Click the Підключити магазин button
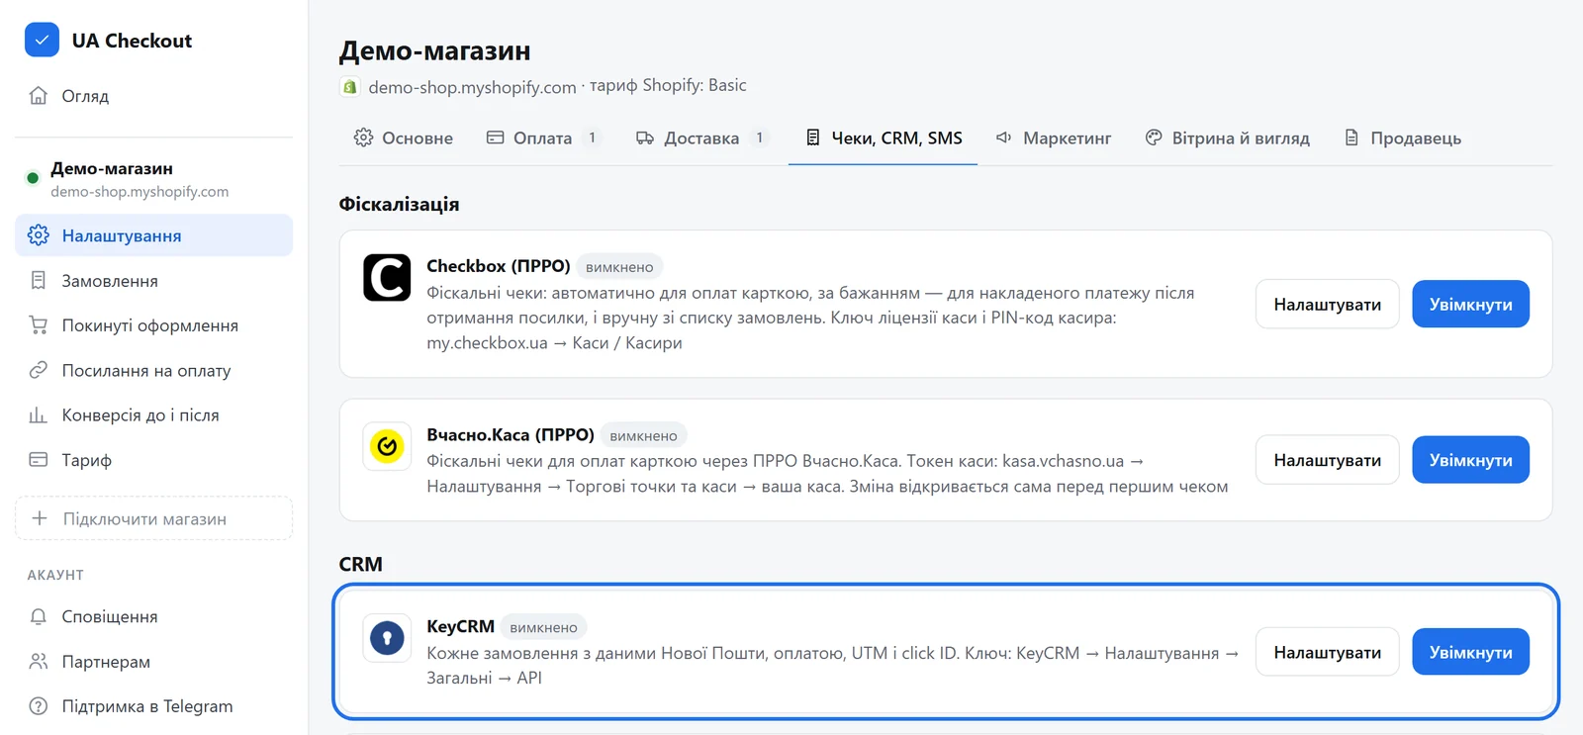Screen dimensions: 1583x735 tap(154, 518)
